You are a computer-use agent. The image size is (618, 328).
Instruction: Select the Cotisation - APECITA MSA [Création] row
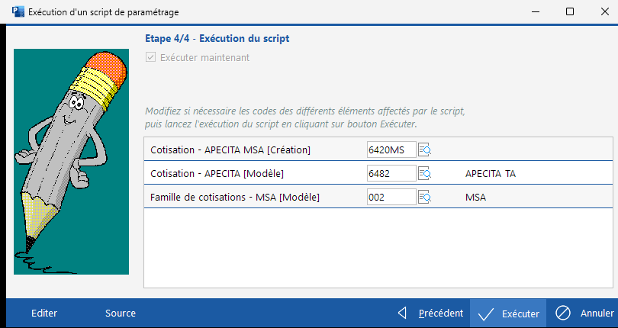click(230, 150)
